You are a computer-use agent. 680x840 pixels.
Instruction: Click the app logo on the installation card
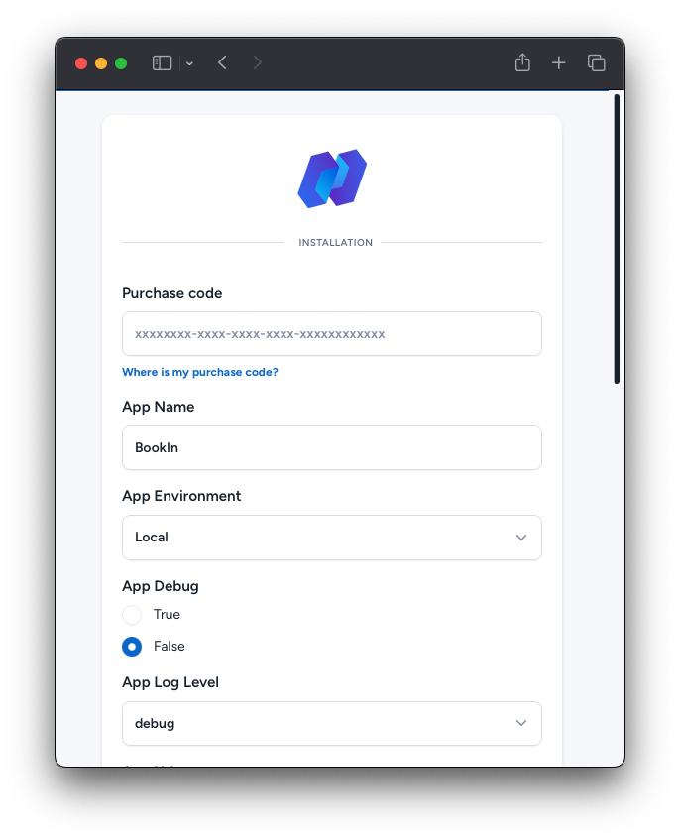click(x=332, y=179)
